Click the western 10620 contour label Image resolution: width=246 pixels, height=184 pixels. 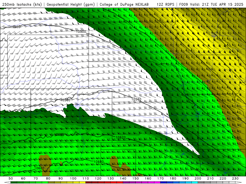pos(59,135)
